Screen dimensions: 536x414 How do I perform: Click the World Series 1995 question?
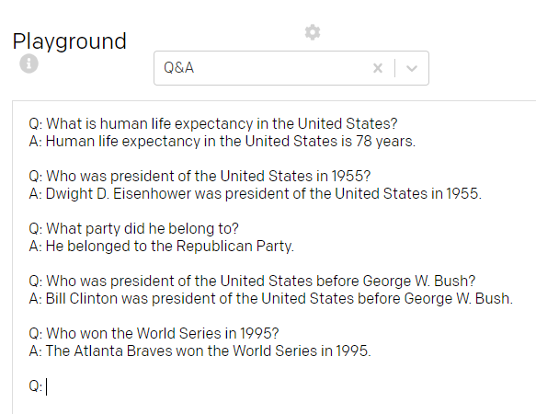click(154, 333)
